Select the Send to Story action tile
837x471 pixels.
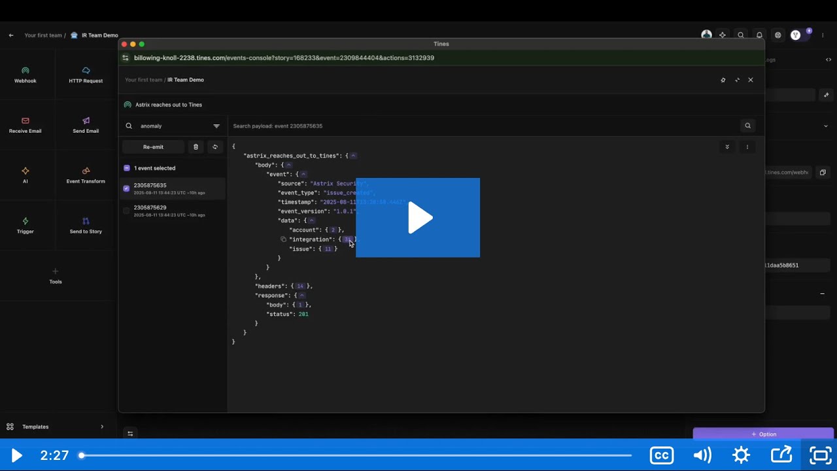(86, 226)
